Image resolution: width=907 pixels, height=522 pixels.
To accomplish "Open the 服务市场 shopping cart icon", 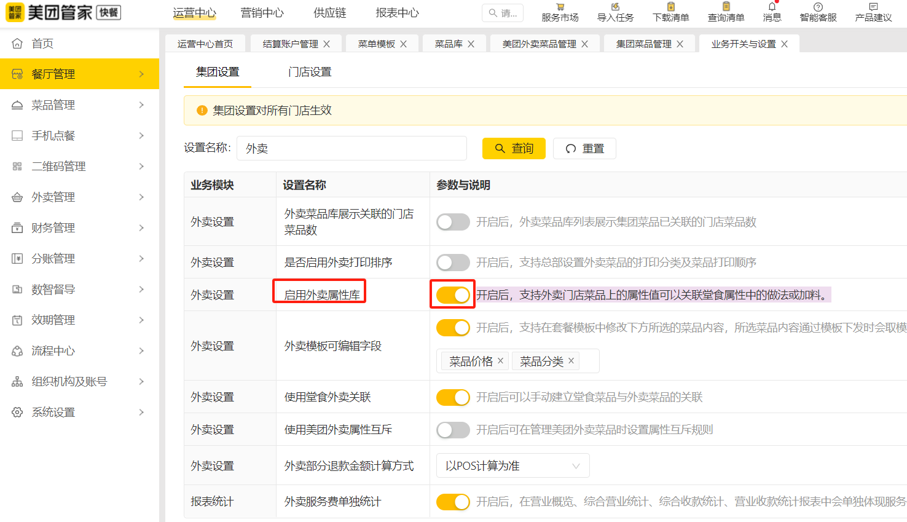I will [560, 7].
